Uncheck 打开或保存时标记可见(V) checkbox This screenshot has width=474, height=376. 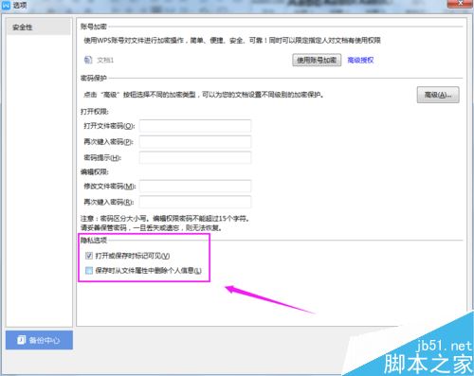point(89,256)
